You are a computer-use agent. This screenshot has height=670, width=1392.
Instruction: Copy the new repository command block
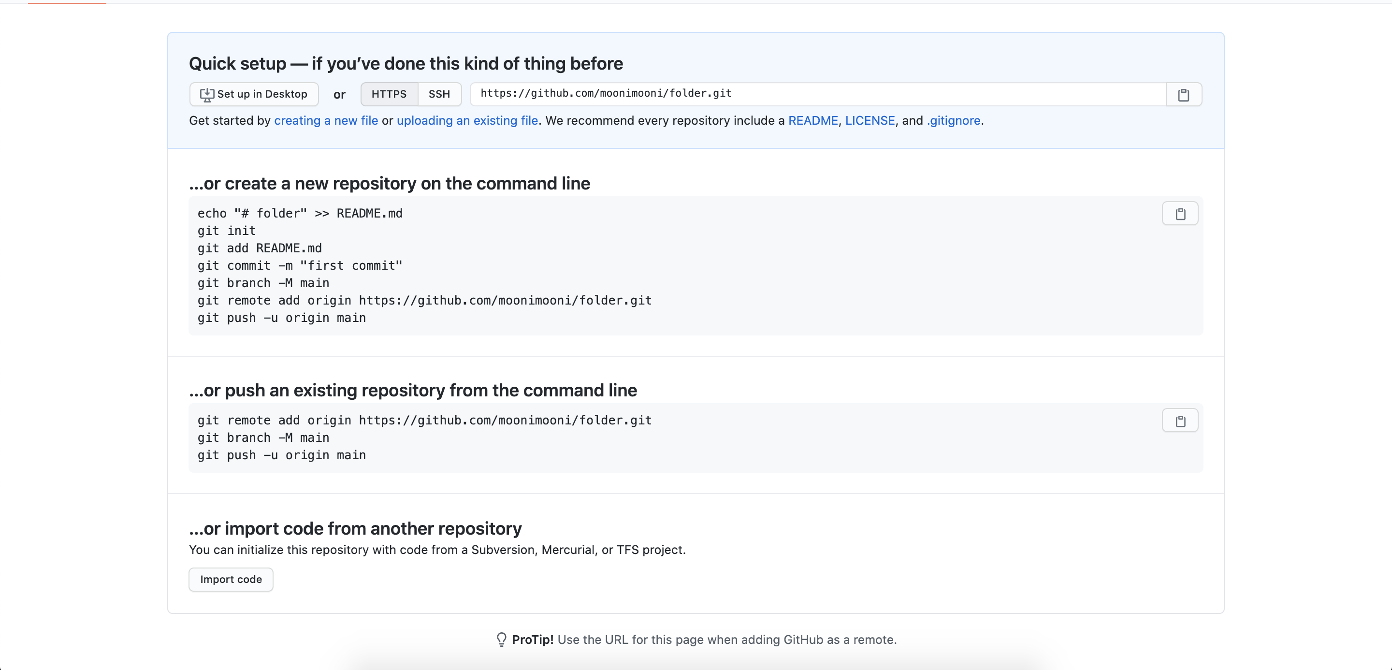click(1180, 214)
